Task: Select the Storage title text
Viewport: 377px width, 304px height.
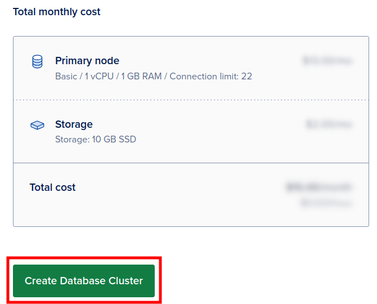Action: (74, 124)
